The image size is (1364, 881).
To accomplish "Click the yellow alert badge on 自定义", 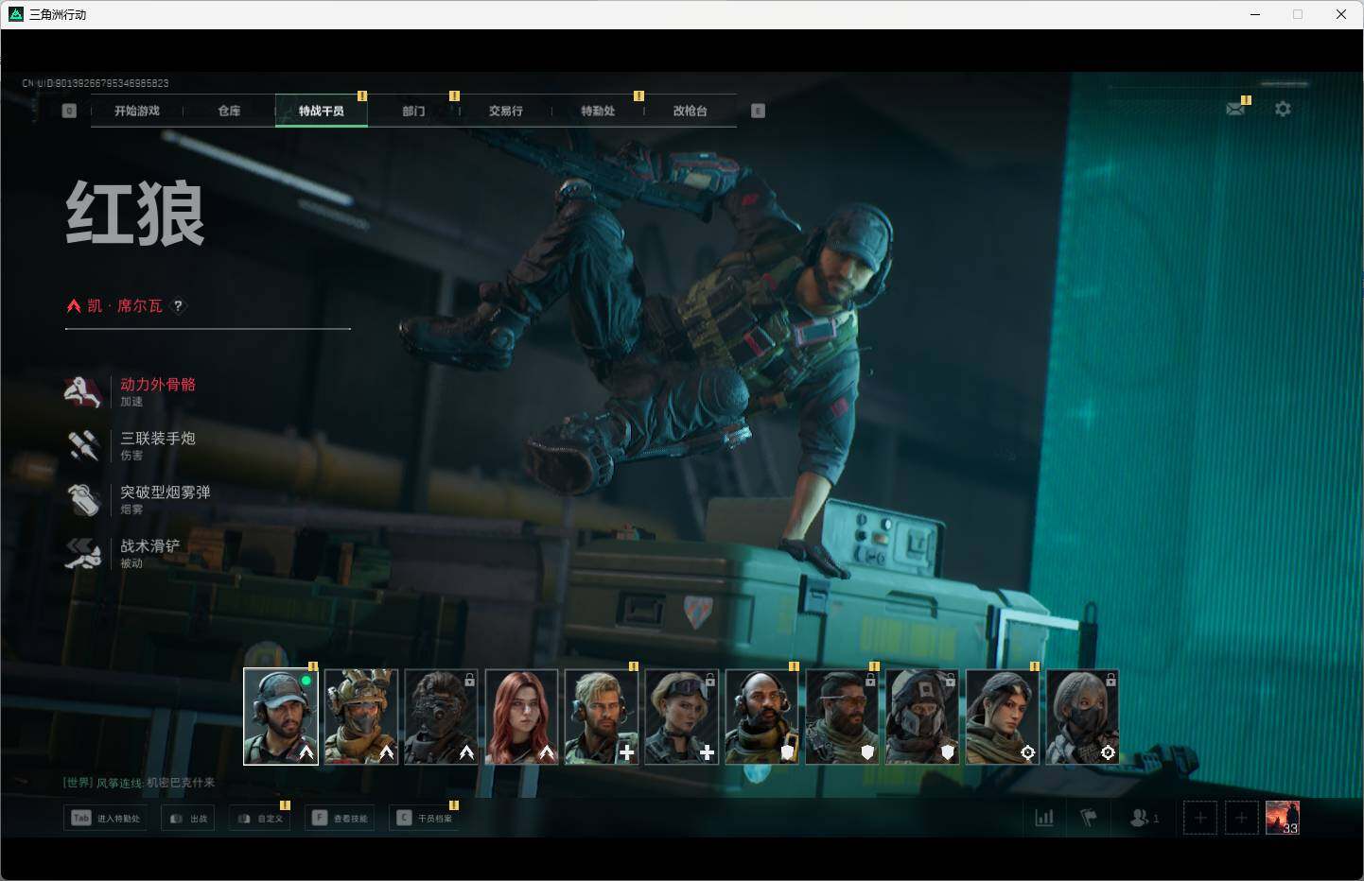I will pos(285,805).
